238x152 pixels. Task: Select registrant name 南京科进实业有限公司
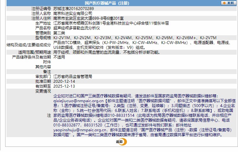73,14
